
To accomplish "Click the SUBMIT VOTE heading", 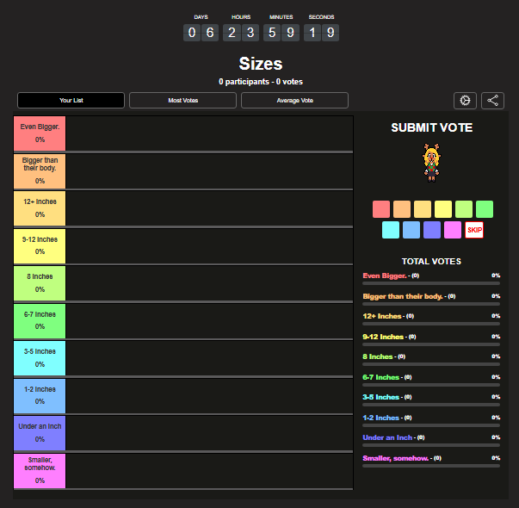I will pyautogui.click(x=431, y=127).
